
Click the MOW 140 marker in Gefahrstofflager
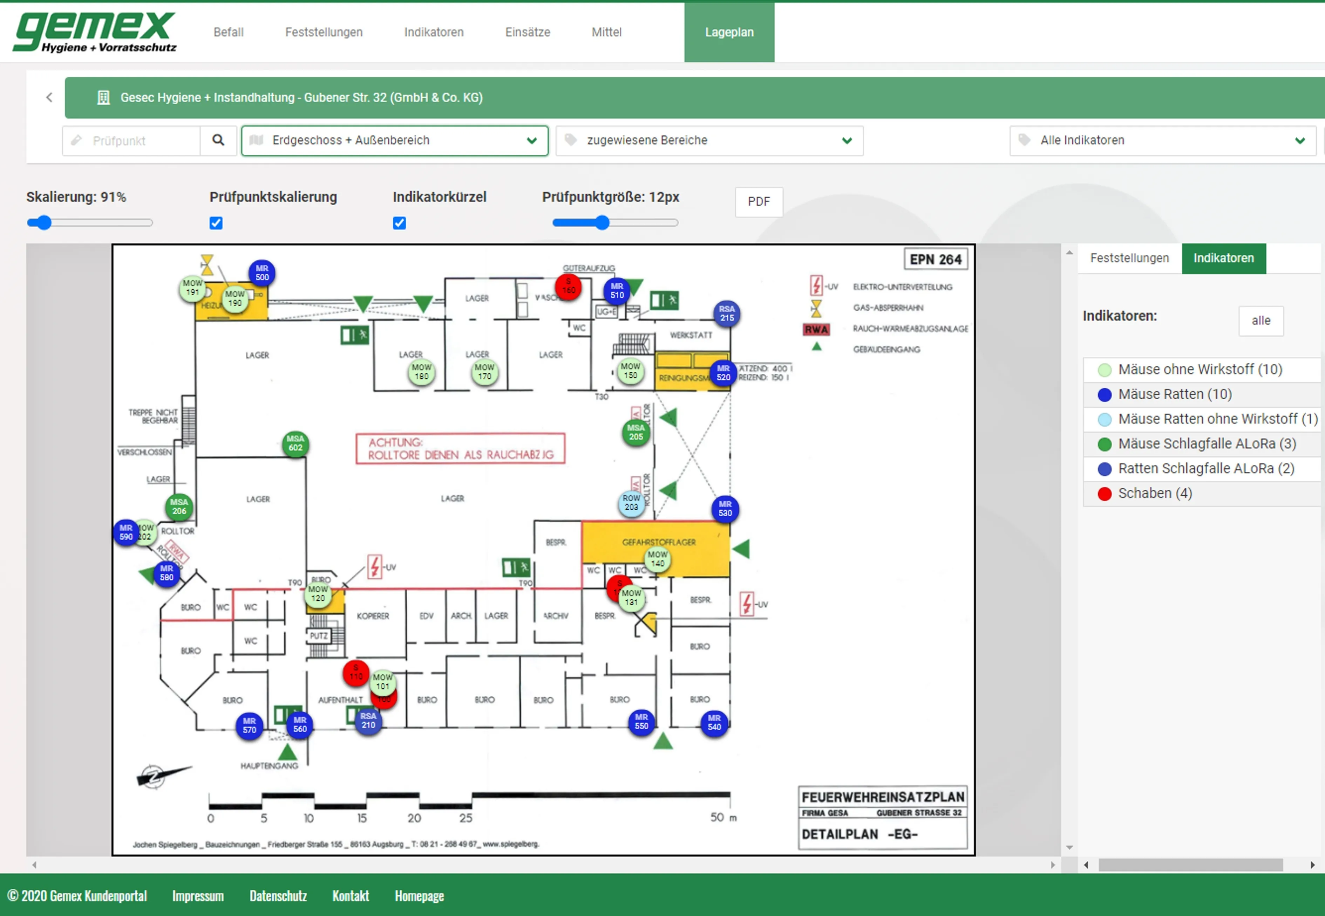pos(657,560)
